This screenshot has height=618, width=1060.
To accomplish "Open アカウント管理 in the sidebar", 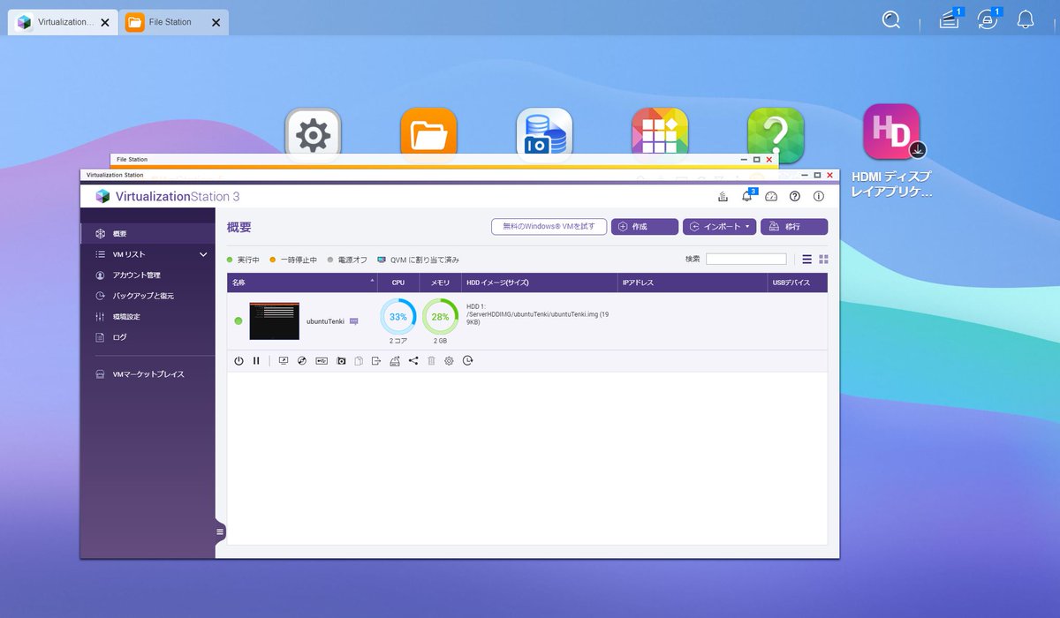I will pyautogui.click(x=148, y=275).
